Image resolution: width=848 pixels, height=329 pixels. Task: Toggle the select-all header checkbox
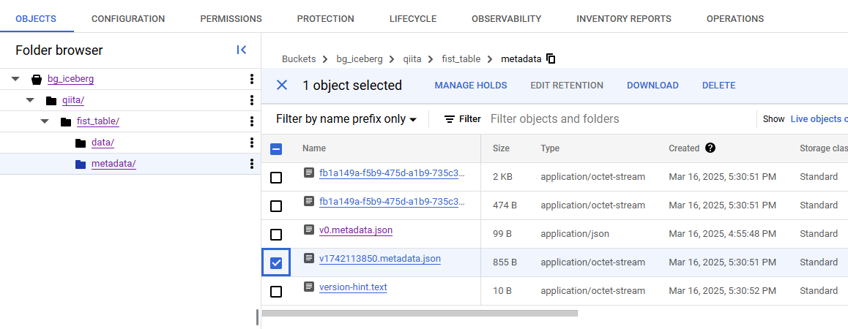click(x=276, y=148)
